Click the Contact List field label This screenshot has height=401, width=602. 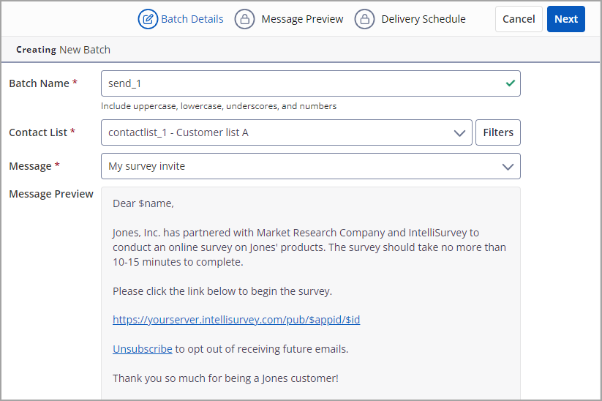(42, 132)
